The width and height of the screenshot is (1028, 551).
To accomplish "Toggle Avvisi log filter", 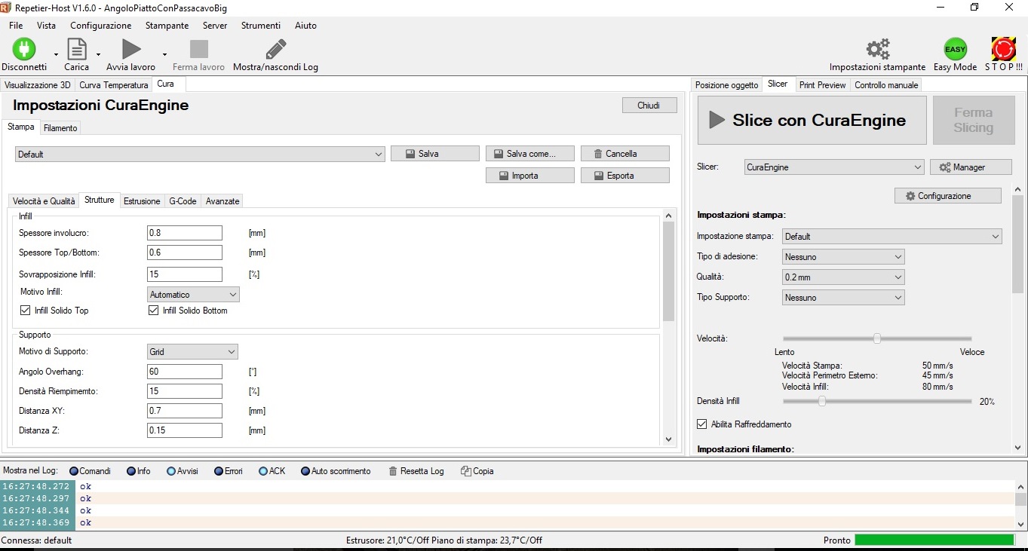I will pyautogui.click(x=183, y=471).
